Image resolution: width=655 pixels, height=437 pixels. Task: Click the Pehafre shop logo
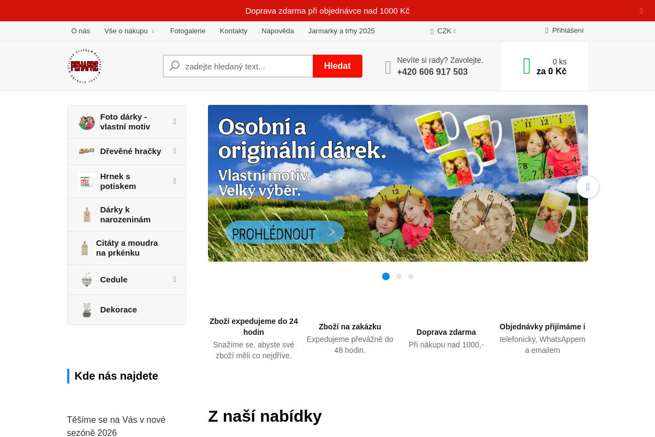point(85,66)
